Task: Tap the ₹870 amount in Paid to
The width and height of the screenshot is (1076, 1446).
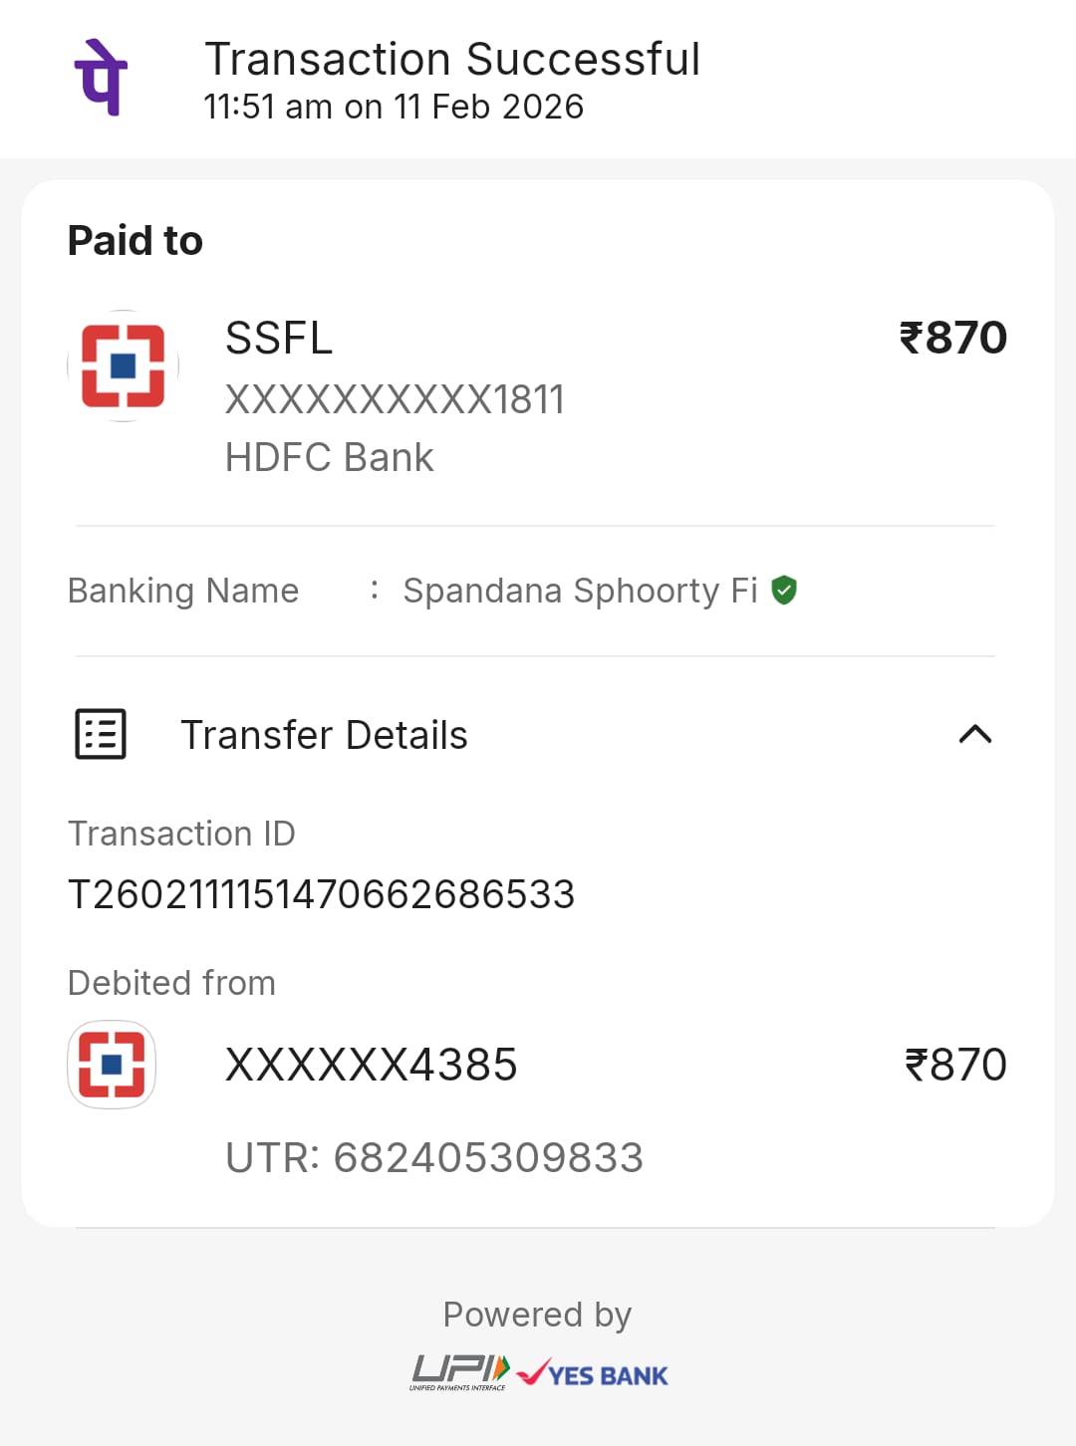Action: point(952,338)
